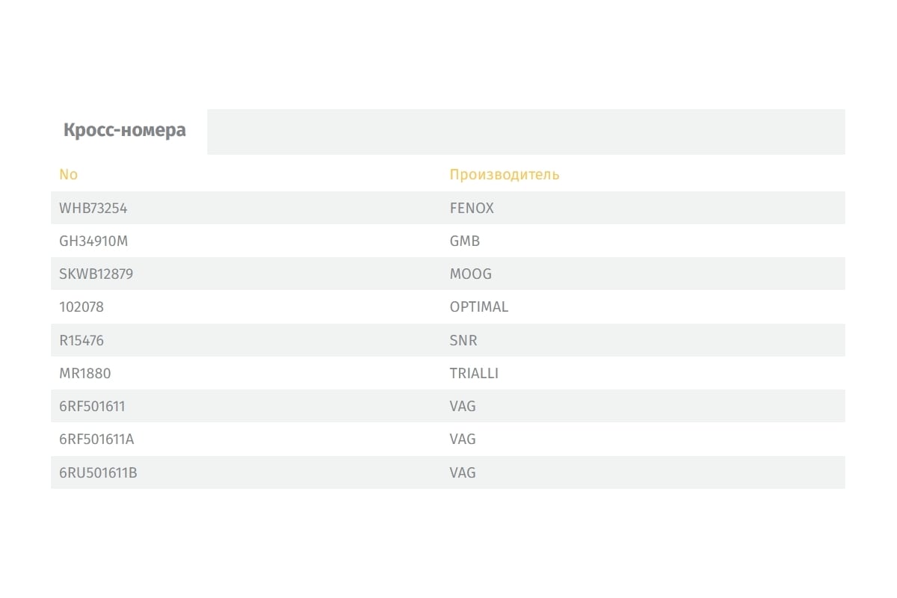
Task: Click the TRIALLI manufacturer cell
Action: 474,374
